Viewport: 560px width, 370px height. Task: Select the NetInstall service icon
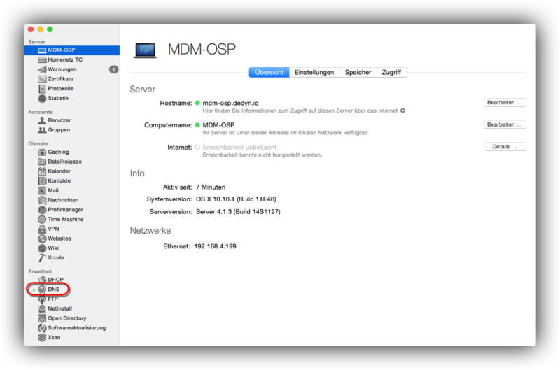(x=42, y=308)
